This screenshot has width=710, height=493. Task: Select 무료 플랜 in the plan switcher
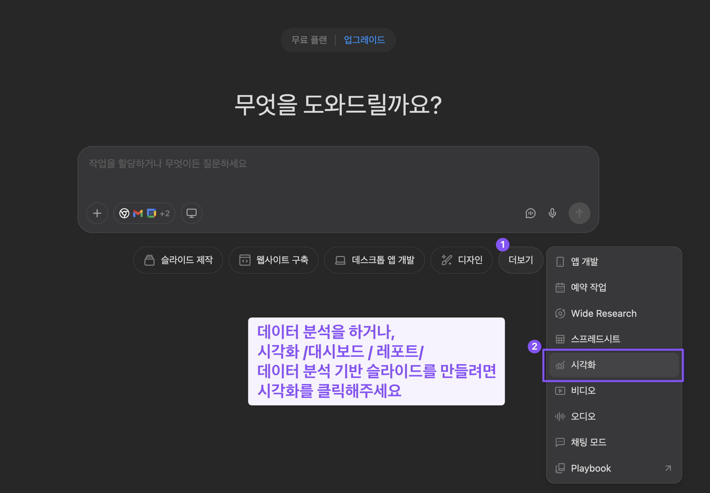click(309, 39)
